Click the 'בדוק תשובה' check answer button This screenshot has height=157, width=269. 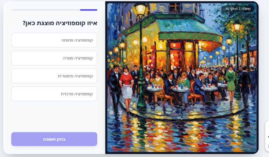click(54, 139)
